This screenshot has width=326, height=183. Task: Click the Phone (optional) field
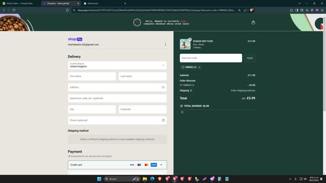click(x=117, y=120)
